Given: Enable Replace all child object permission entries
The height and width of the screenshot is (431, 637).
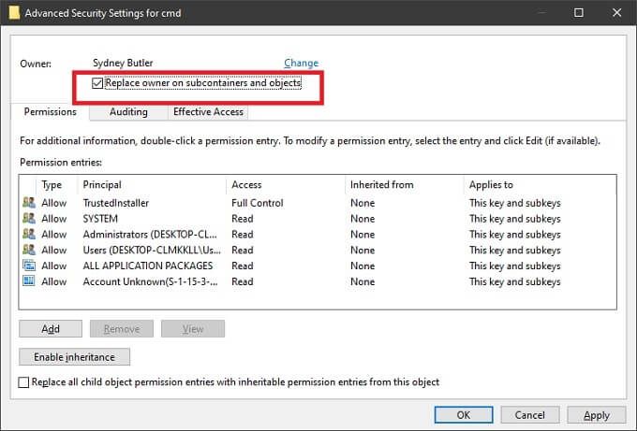Looking at the screenshot, I should coord(24,382).
